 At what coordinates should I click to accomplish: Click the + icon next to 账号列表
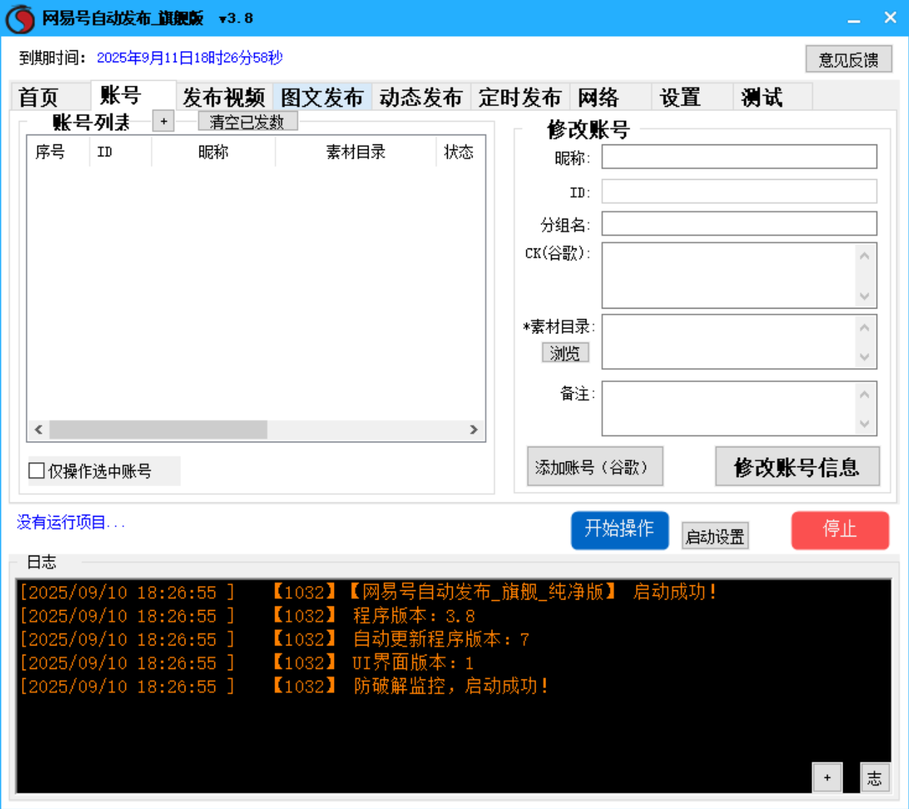pyautogui.click(x=163, y=120)
